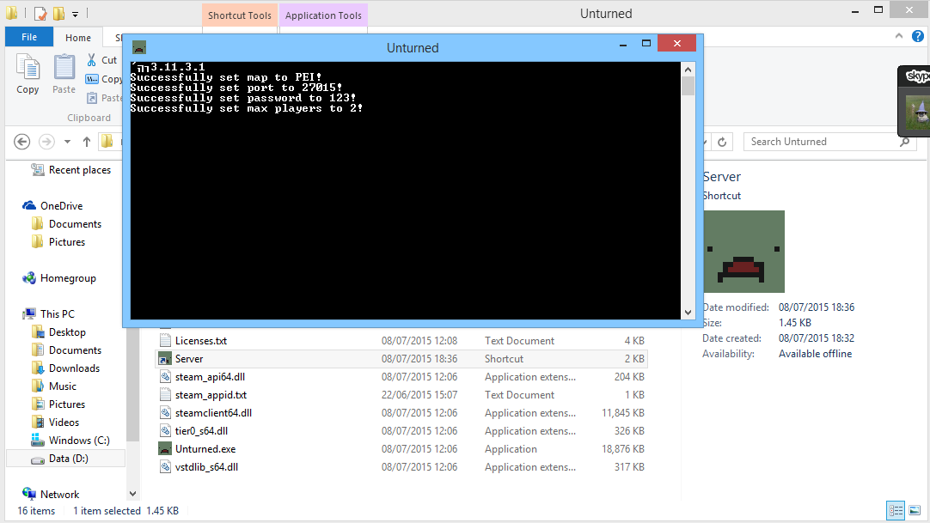Image resolution: width=930 pixels, height=523 pixels.
Task: Select Recent places in navigation pane
Action: pos(79,170)
